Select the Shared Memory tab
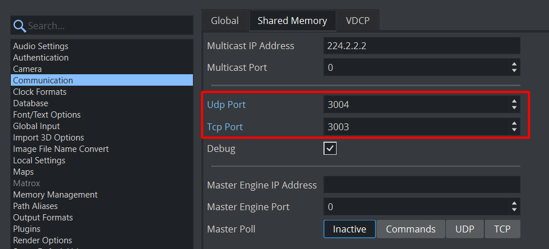This screenshot has width=549, height=249. 292,21
